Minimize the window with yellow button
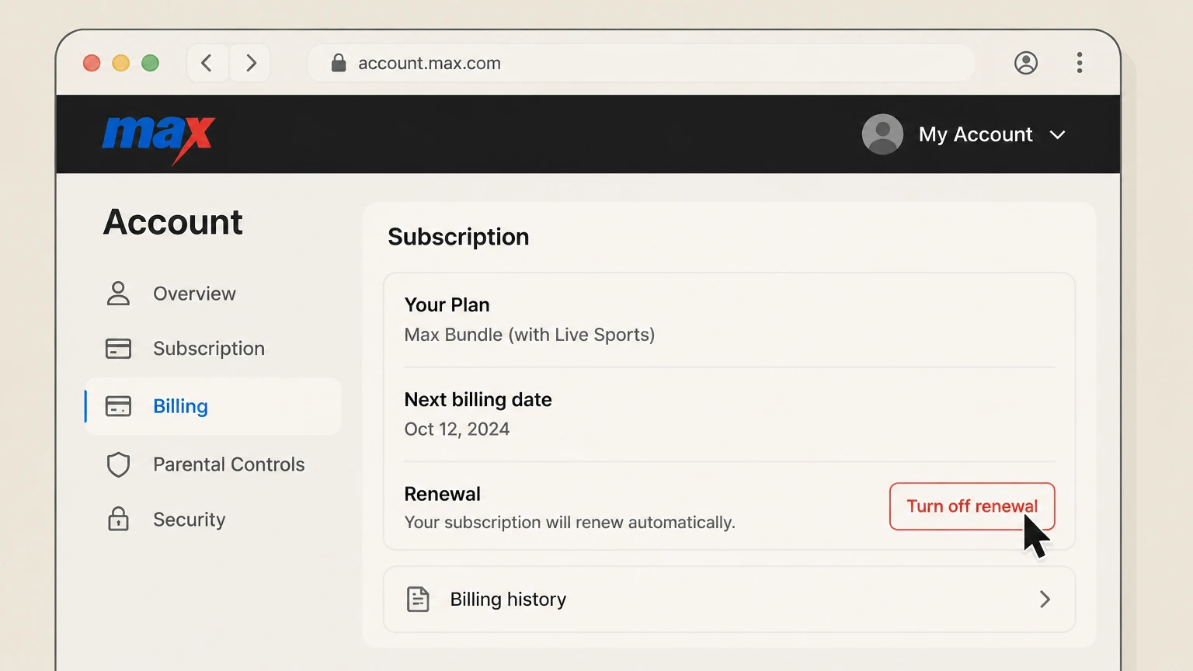The height and width of the screenshot is (671, 1193). coord(121,63)
